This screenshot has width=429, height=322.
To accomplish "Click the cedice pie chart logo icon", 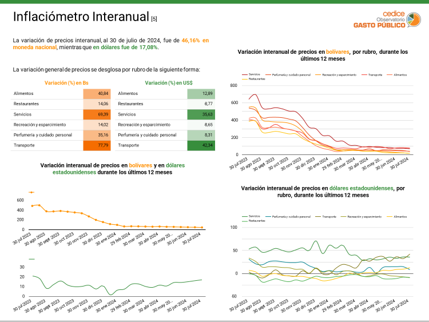I will pyautogui.click(x=414, y=19).
